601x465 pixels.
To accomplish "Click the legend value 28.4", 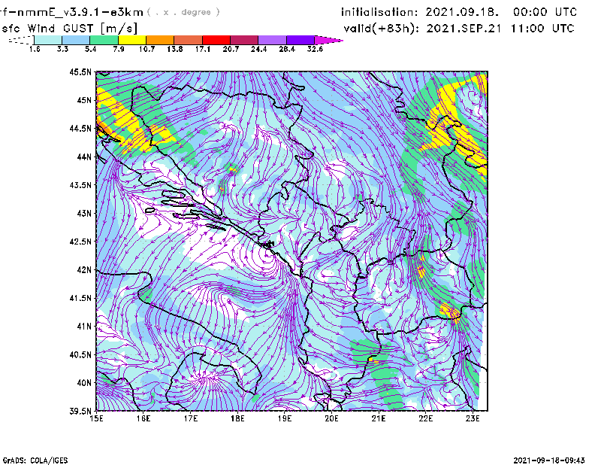I will tap(287, 49).
